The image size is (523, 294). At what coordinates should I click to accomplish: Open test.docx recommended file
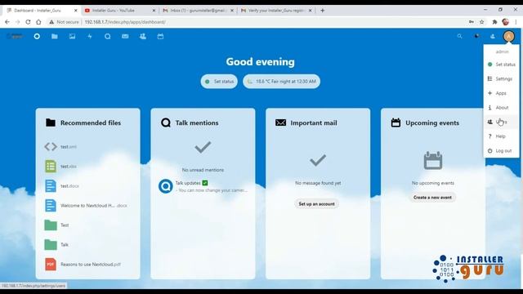coord(87,186)
